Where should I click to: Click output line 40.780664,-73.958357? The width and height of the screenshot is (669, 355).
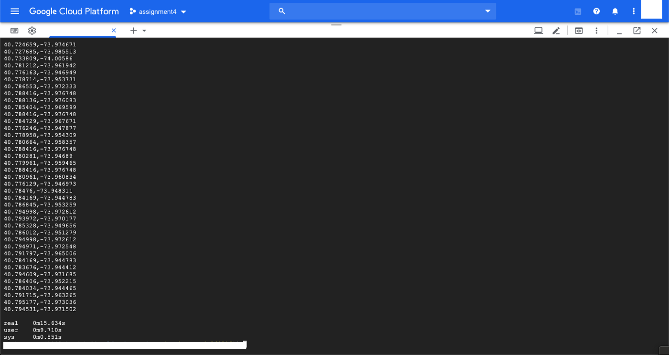click(x=40, y=142)
